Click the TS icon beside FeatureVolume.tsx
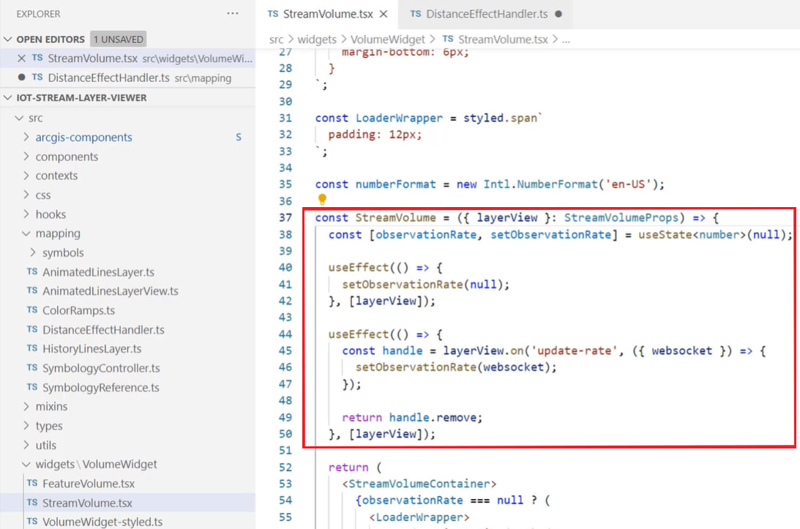The width and height of the screenshot is (800, 529). pyautogui.click(x=31, y=484)
